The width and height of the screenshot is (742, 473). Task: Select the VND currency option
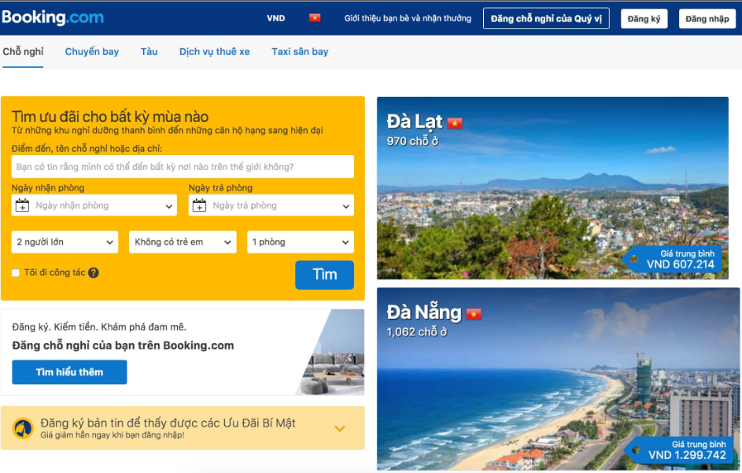tap(276, 18)
